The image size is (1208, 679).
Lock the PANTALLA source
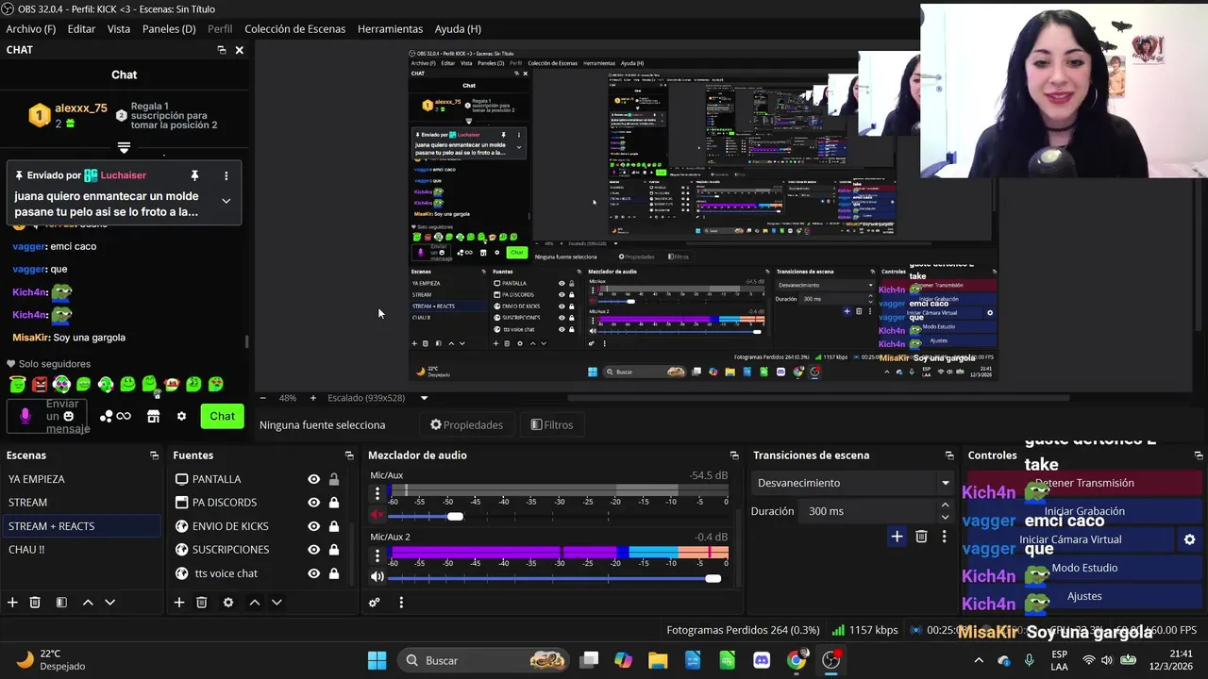tap(333, 479)
